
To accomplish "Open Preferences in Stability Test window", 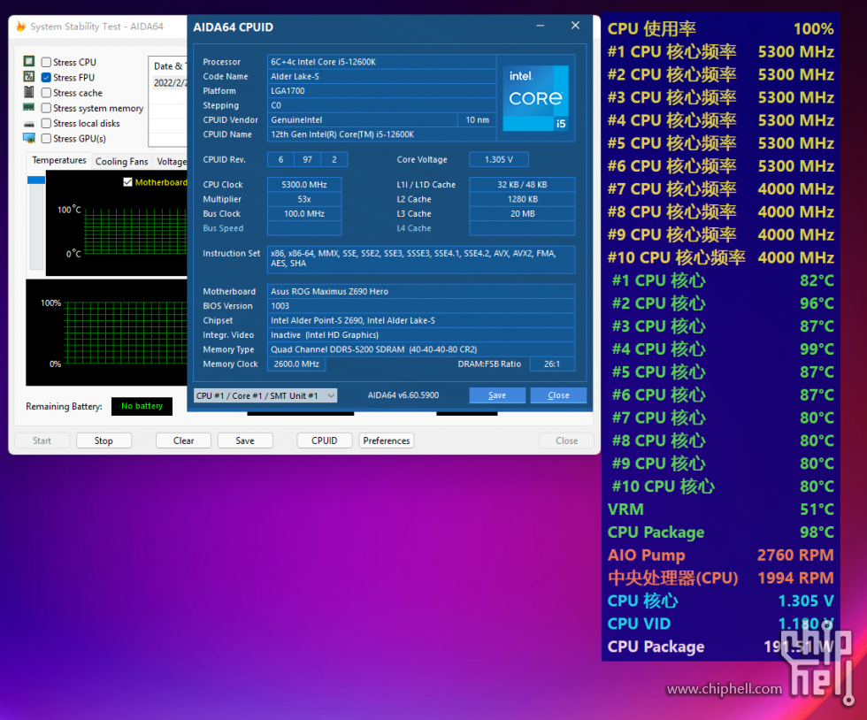I will click(387, 440).
